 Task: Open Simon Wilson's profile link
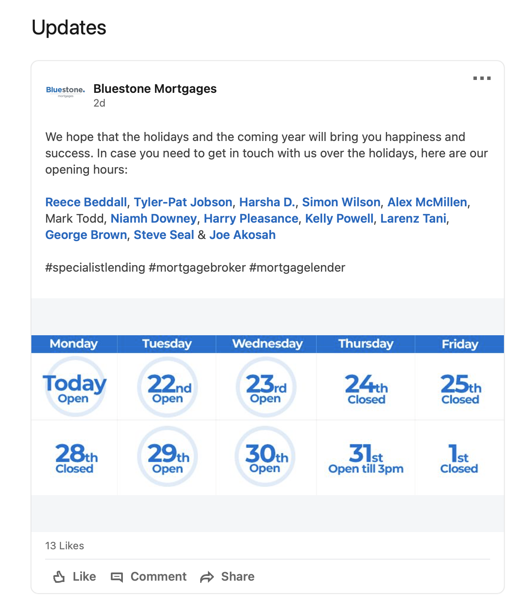(x=341, y=202)
